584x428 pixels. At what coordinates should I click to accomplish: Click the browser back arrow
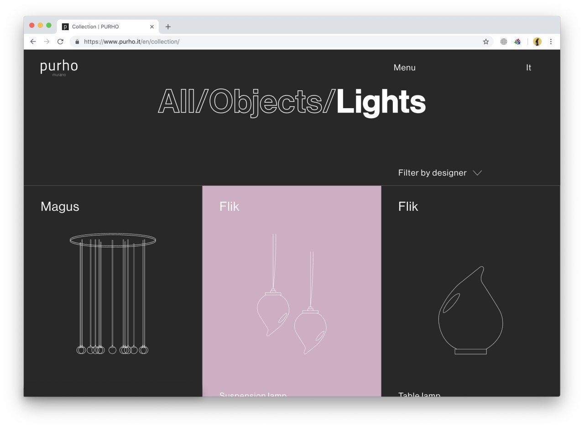pos(33,42)
